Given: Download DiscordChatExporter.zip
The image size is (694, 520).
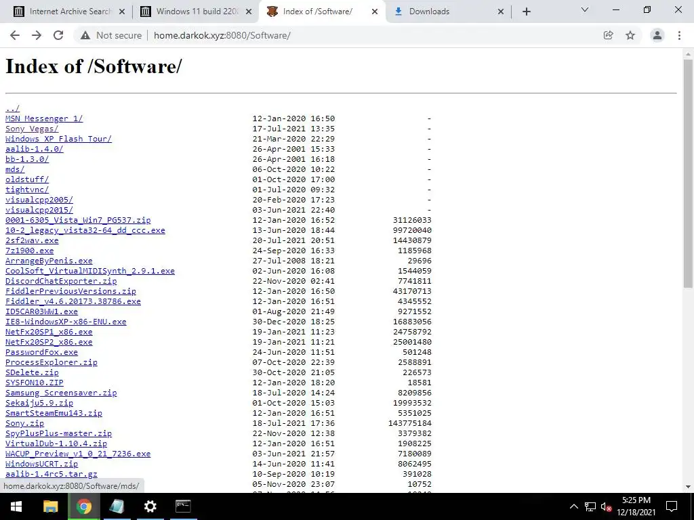Looking at the screenshot, I should click(x=61, y=281).
